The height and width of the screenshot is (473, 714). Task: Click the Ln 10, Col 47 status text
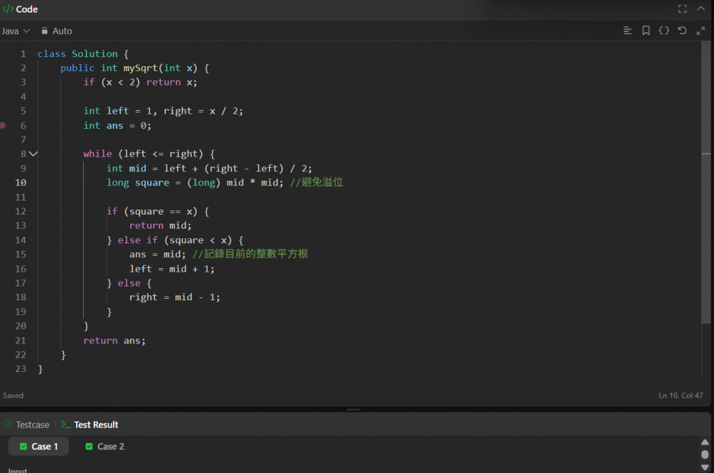coord(681,395)
